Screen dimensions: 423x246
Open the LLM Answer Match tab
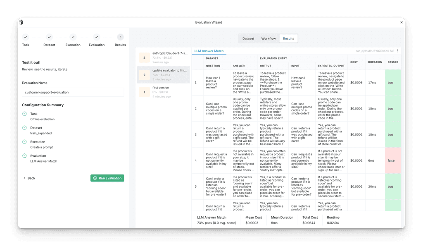[x=209, y=51]
